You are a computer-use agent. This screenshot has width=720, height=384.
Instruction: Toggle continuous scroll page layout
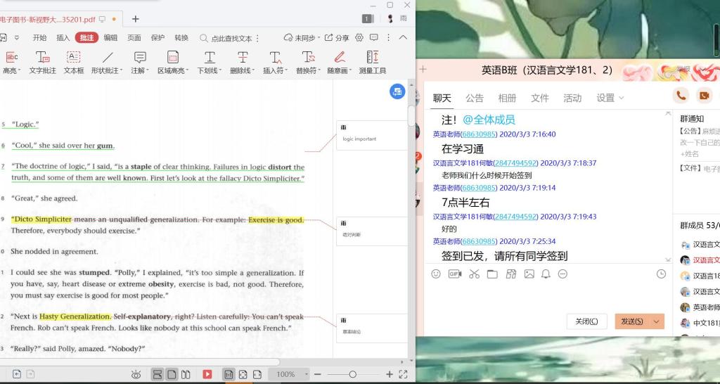[x=157, y=374]
